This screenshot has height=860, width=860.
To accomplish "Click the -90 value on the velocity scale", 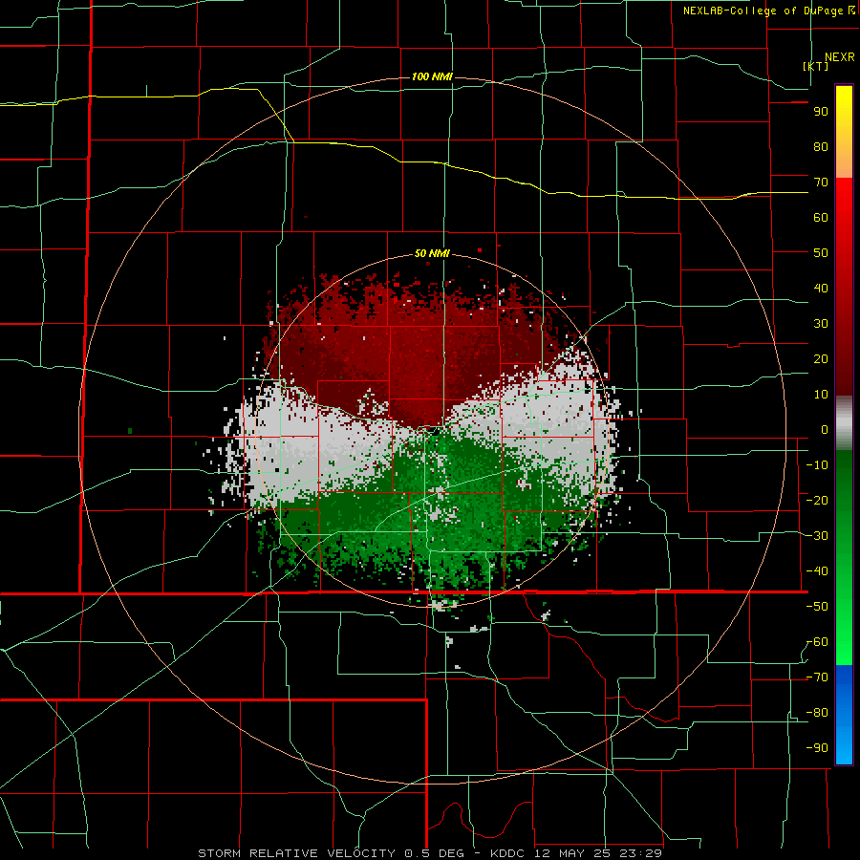I will [817, 748].
